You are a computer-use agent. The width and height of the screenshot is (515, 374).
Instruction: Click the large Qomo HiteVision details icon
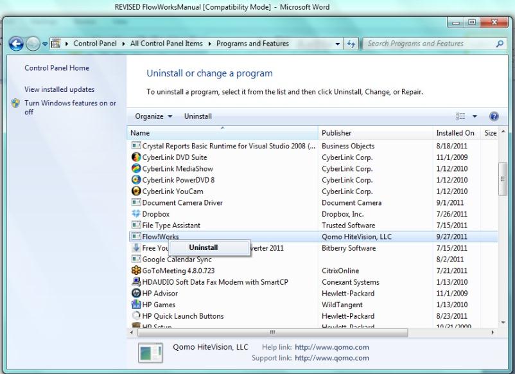[x=150, y=353]
